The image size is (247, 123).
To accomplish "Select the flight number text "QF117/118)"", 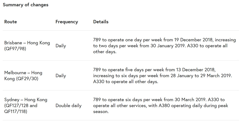I will pyautogui.click(x=16, y=111).
